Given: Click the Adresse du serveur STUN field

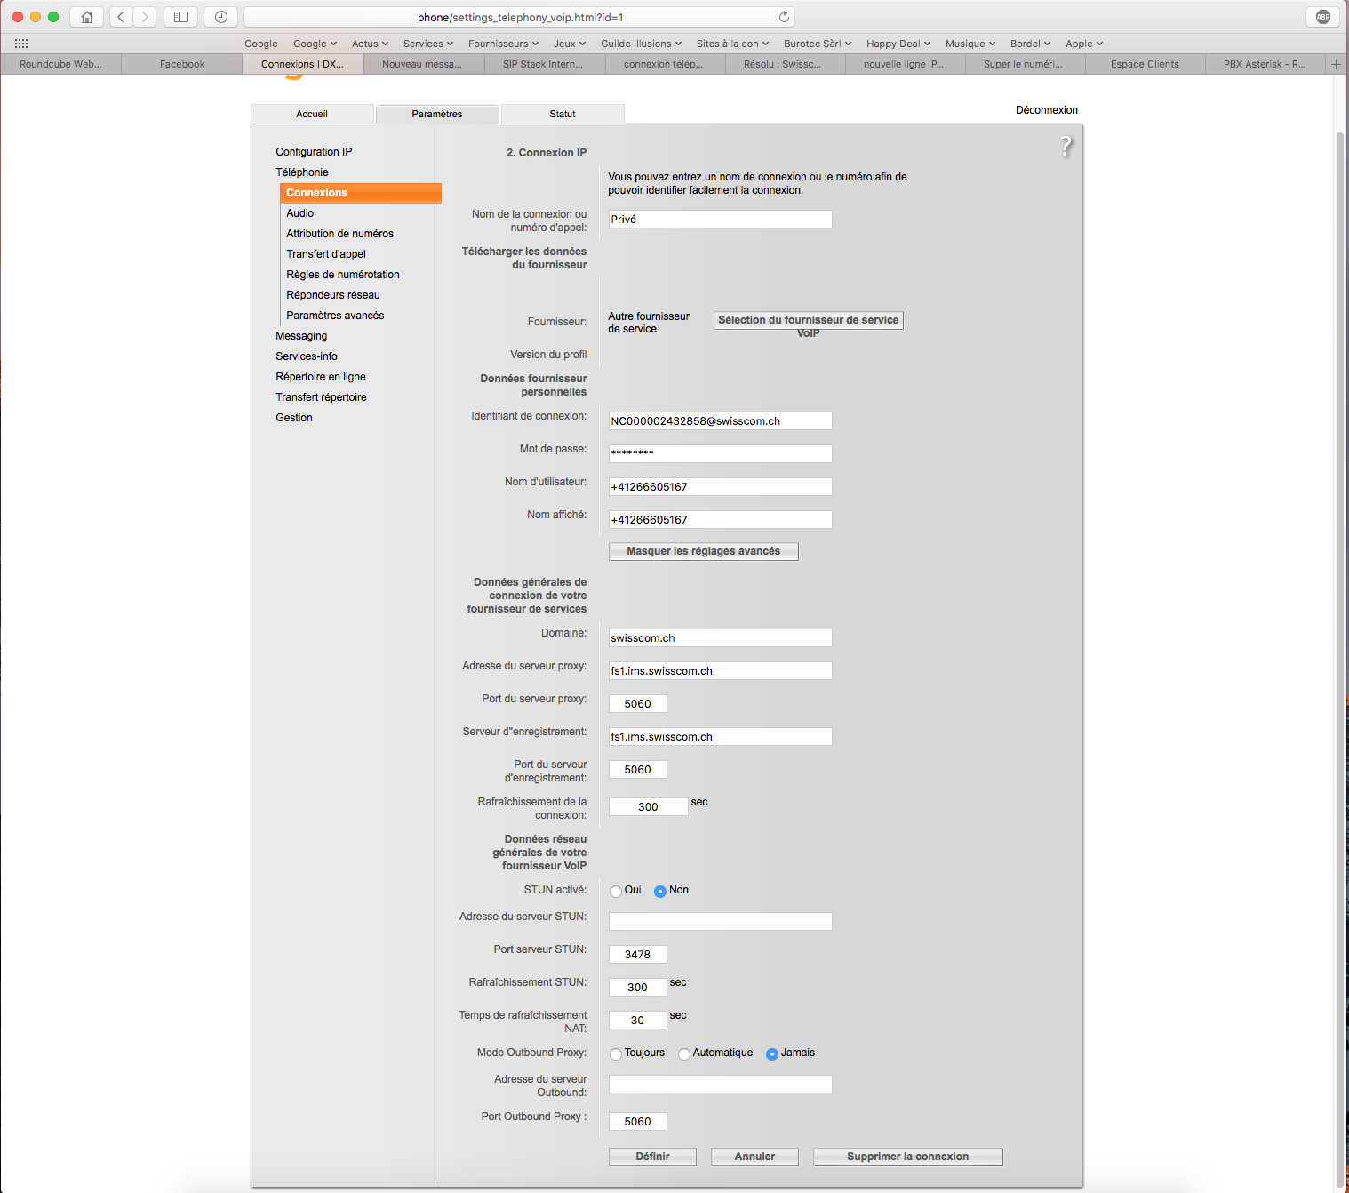Looking at the screenshot, I should tap(720, 922).
